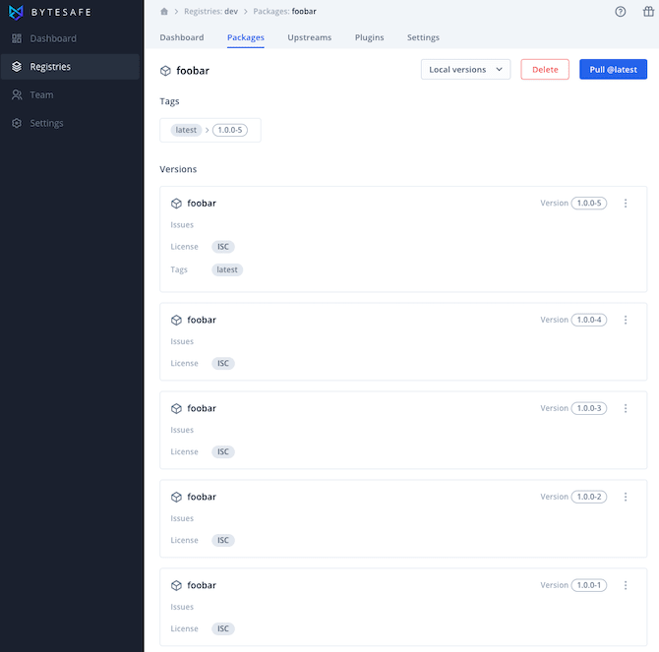This screenshot has height=652, width=659.
Task: Click ISC license badge on version 1.0.0-4
Action: (x=223, y=364)
